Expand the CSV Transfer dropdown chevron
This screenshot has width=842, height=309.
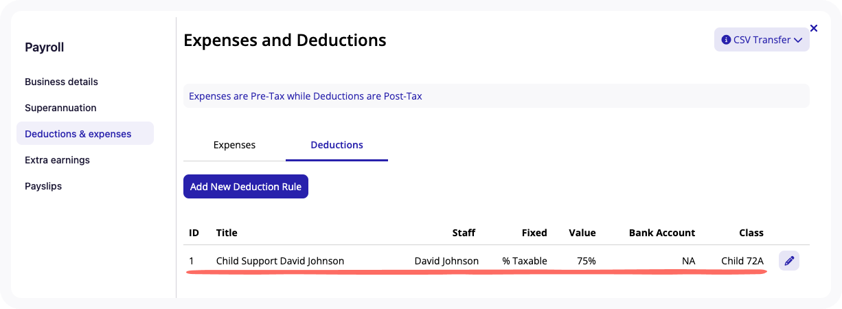pyautogui.click(x=798, y=40)
